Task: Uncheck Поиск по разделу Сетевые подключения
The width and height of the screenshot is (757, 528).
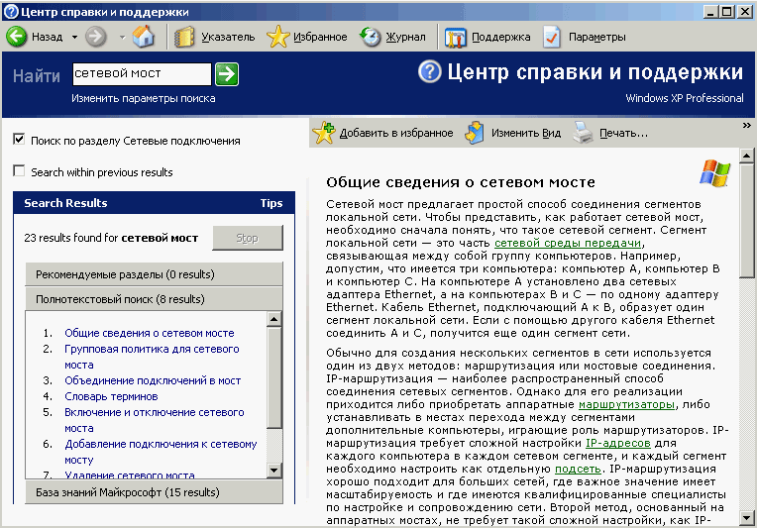Action: pyautogui.click(x=19, y=140)
